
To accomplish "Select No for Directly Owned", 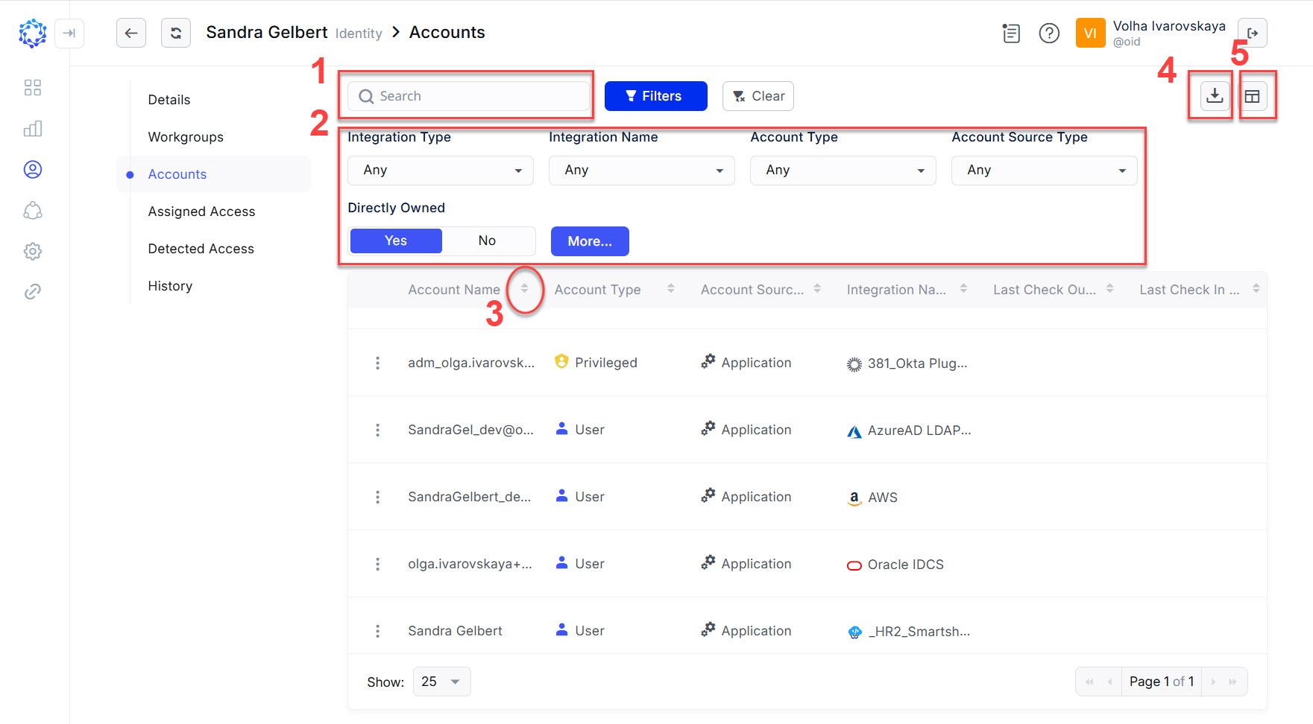I will pyautogui.click(x=487, y=241).
